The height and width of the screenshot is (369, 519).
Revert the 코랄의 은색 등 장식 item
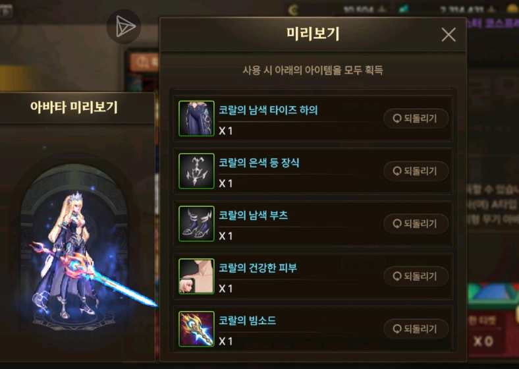point(416,171)
